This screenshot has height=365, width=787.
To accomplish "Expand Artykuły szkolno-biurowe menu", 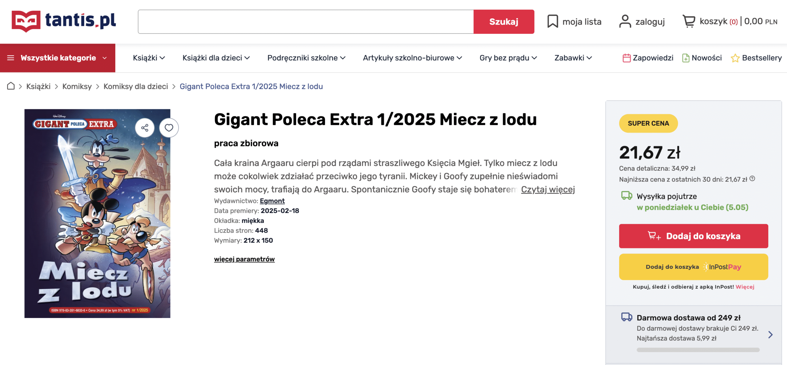I will tap(412, 58).
